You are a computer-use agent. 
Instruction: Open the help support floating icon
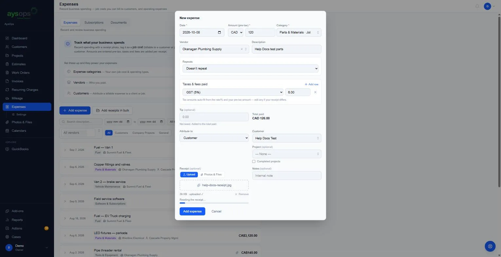[490, 246]
